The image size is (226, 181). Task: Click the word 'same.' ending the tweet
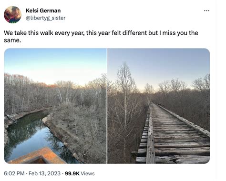point(12,40)
